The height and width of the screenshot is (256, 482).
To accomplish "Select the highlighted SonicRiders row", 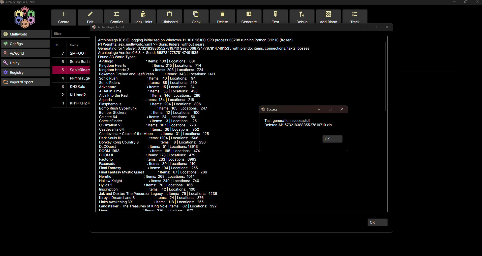I will click(x=71, y=70).
